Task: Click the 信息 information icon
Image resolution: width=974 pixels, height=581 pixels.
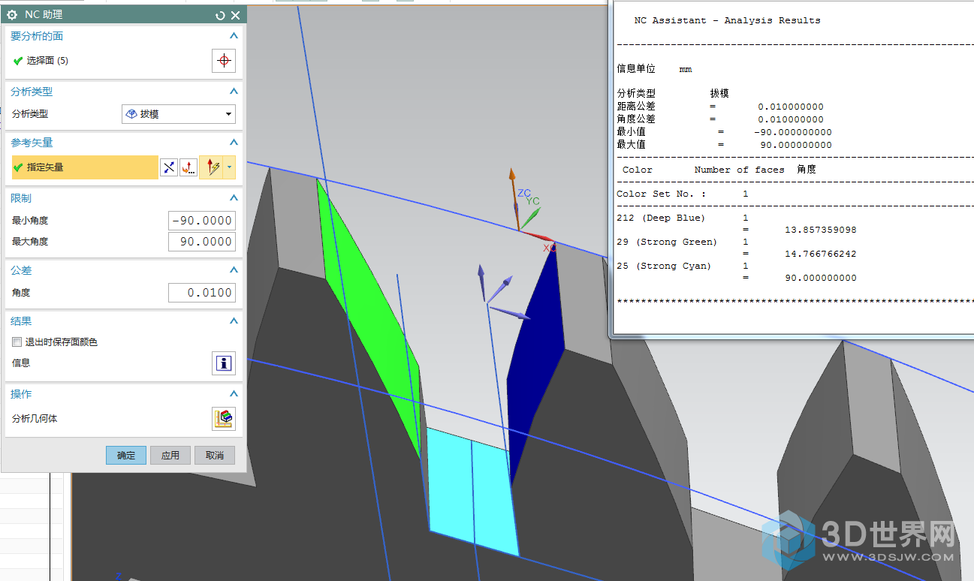Action: (x=224, y=363)
